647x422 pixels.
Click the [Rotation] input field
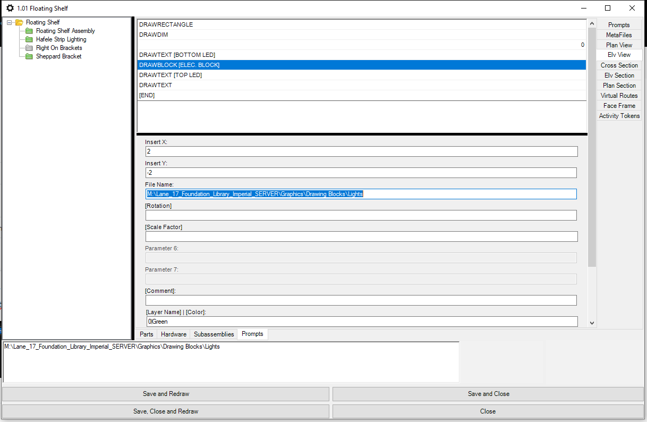[x=361, y=215]
